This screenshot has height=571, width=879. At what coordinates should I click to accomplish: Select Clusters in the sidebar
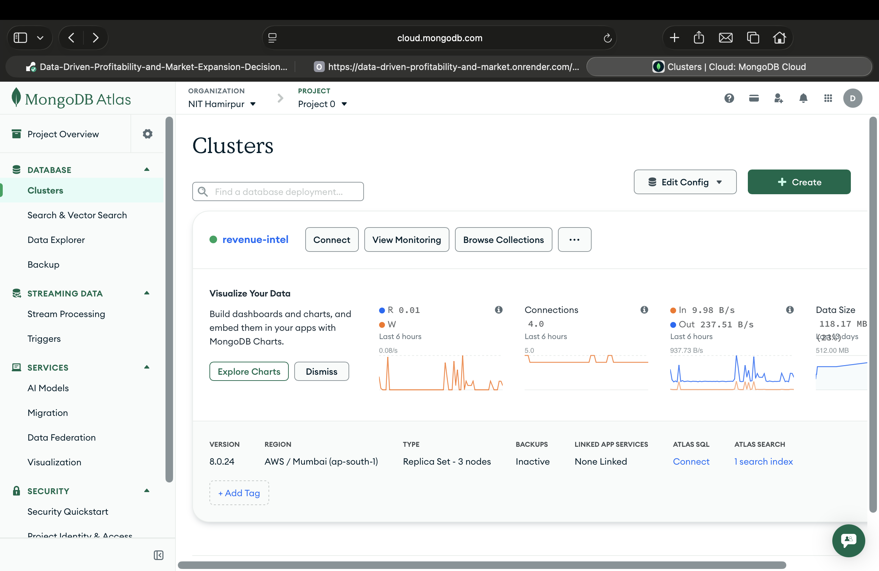click(x=82, y=190)
